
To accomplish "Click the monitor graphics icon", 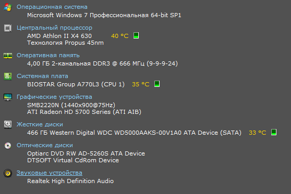I will tap(8, 97).
